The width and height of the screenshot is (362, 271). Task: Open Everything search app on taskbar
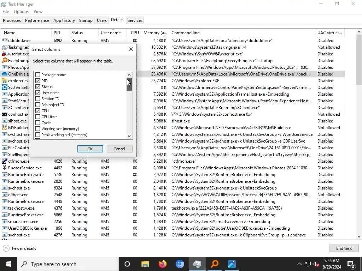coord(215,264)
